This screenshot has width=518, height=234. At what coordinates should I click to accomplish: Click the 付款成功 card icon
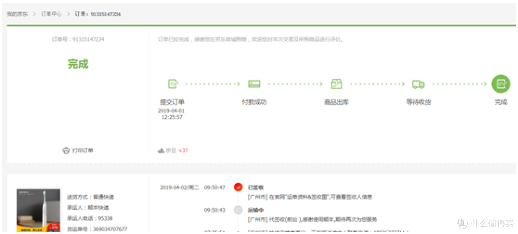pyautogui.click(x=254, y=84)
